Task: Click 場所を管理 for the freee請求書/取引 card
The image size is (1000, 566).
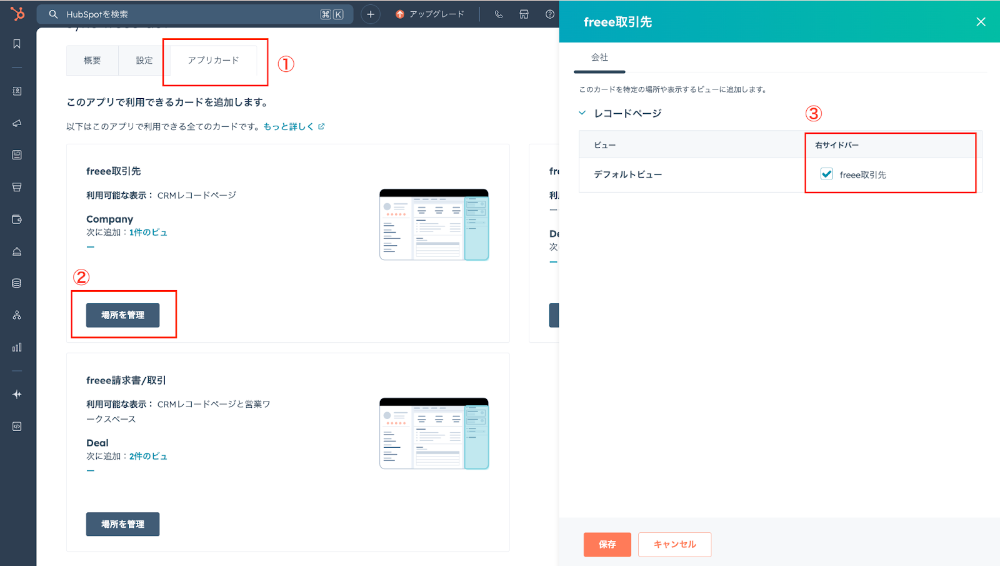Action: (122, 524)
